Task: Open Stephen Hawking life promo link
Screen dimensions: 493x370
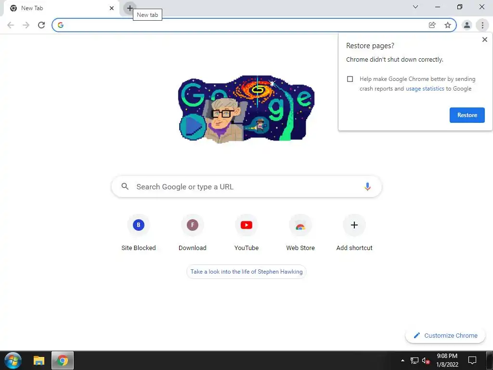Action: [246, 272]
